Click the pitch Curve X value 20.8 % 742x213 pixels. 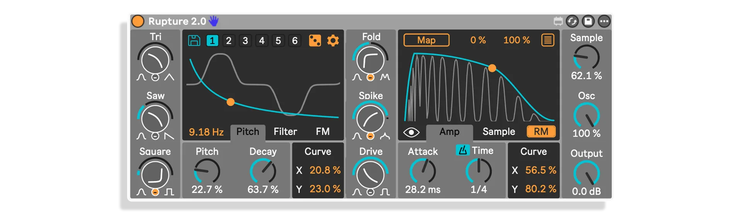coord(325,170)
